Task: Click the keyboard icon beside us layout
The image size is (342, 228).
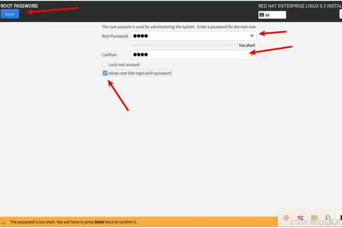Action: pyautogui.click(x=262, y=15)
